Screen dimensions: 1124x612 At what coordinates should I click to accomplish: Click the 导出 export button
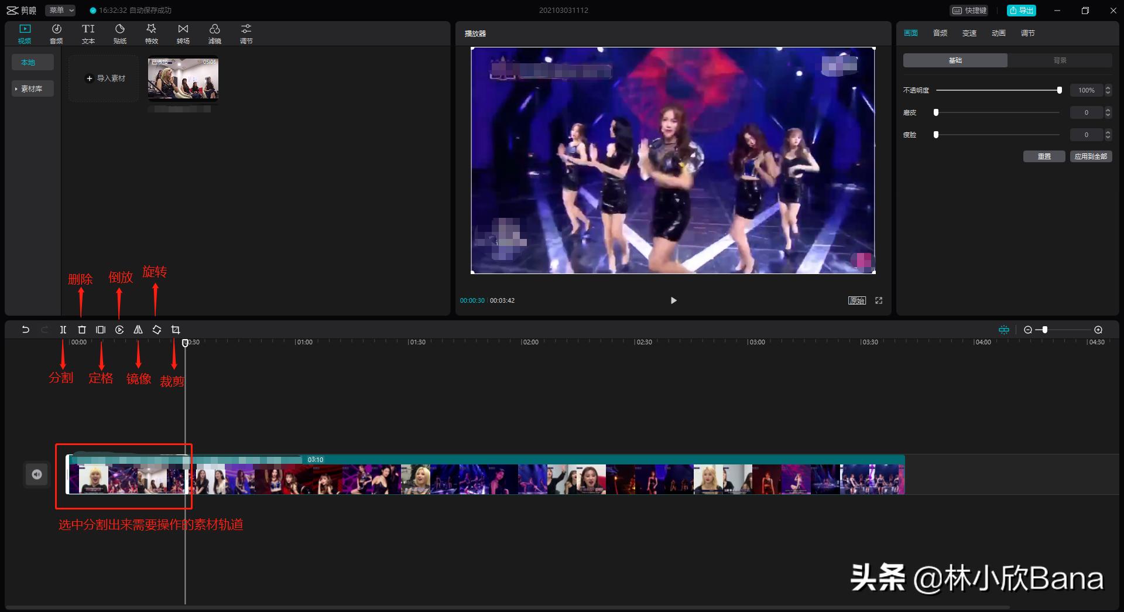(x=1022, y=10)
